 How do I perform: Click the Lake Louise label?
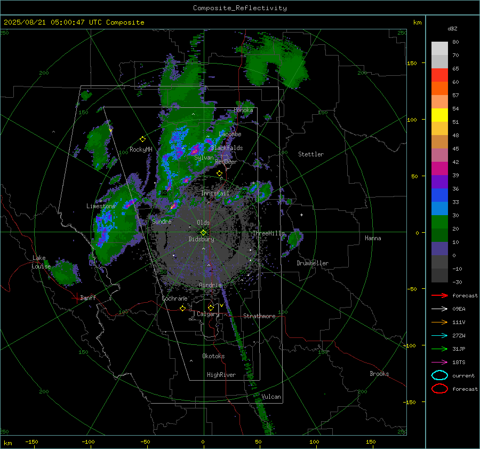coord(41,262)
